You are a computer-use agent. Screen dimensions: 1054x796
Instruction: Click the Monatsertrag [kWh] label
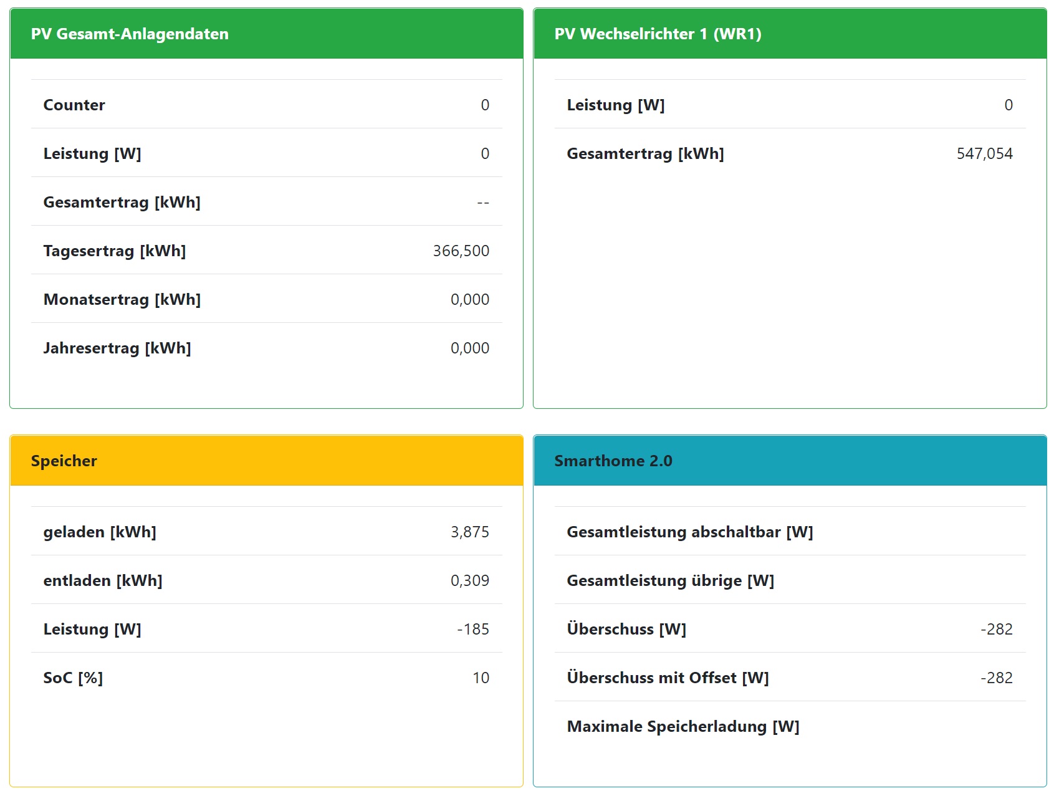click(x=122, y=299)
